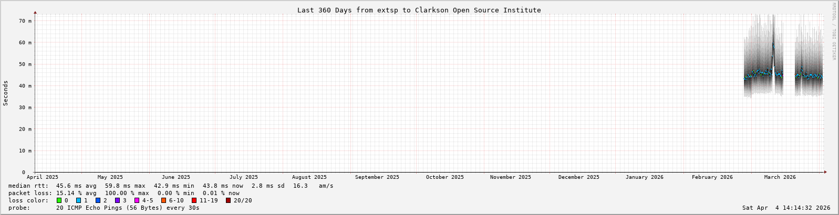Click the magenta 4-5 loss swatch

click(x=137, y=200)
